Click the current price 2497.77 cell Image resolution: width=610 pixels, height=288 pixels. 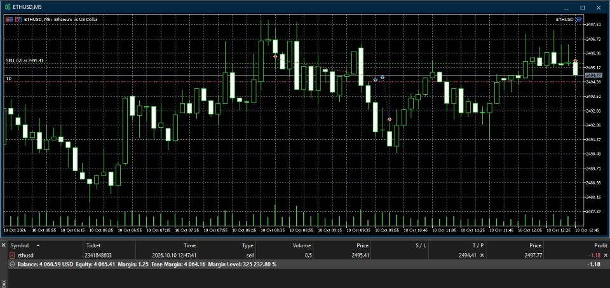tap(532, 256)
